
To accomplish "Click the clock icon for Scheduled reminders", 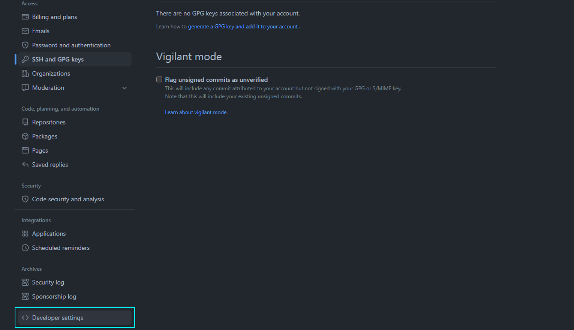I will 25,248.
